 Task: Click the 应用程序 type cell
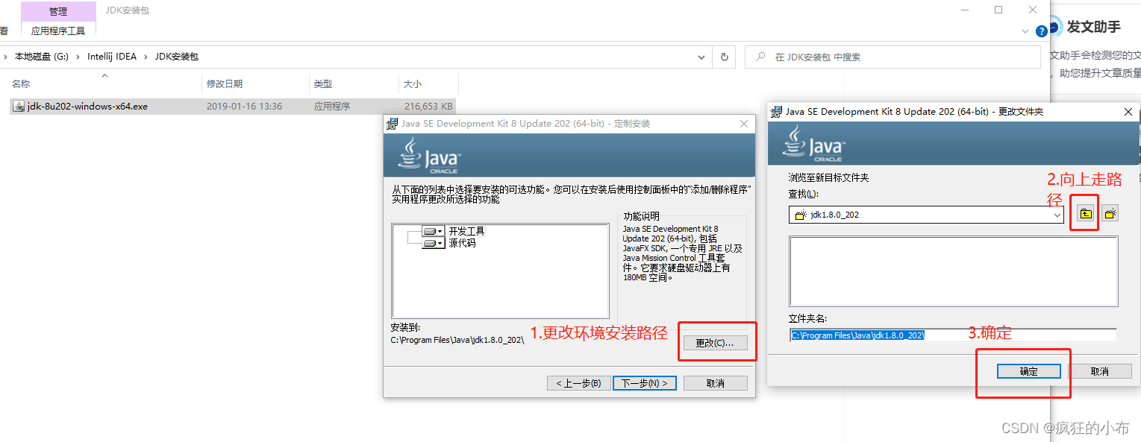click(332, 107)
